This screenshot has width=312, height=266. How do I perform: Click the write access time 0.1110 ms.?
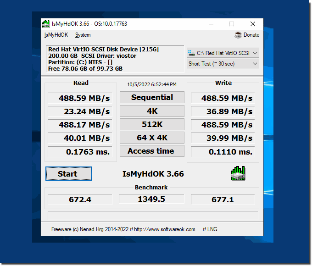point(223,152)
